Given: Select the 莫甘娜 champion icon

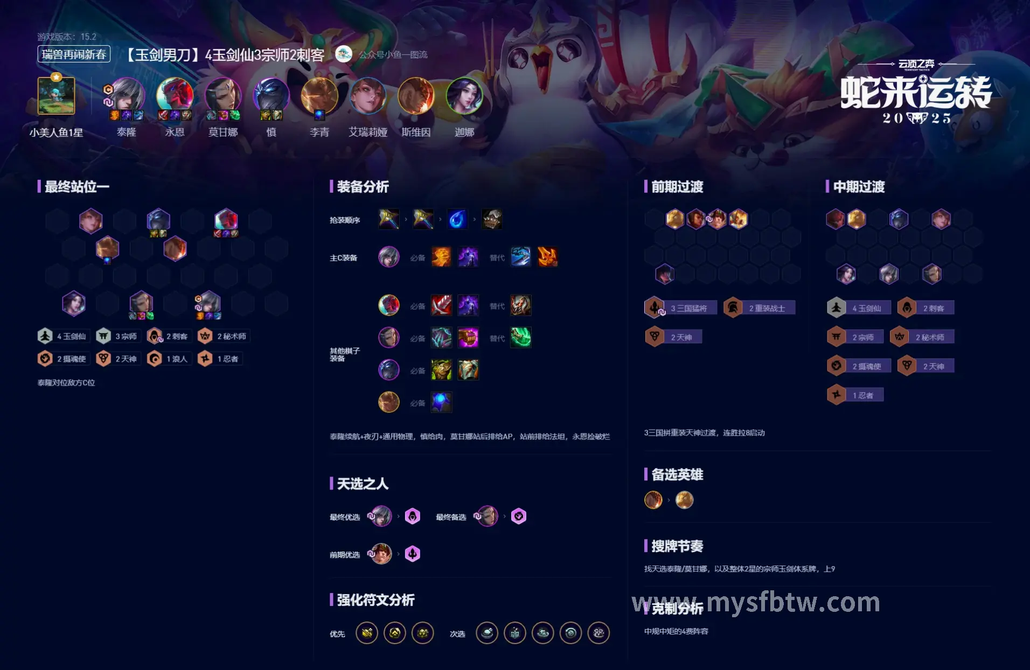Looking at the screenshot, I should tap(223, 96).
